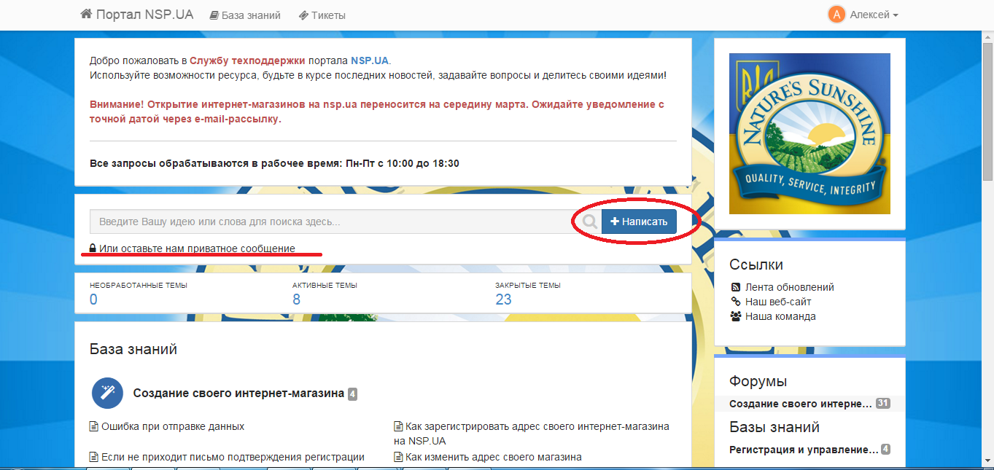Open Наш веб-сайт link
The height and width of the screenshot is (470, 994).
pos(778,302)
